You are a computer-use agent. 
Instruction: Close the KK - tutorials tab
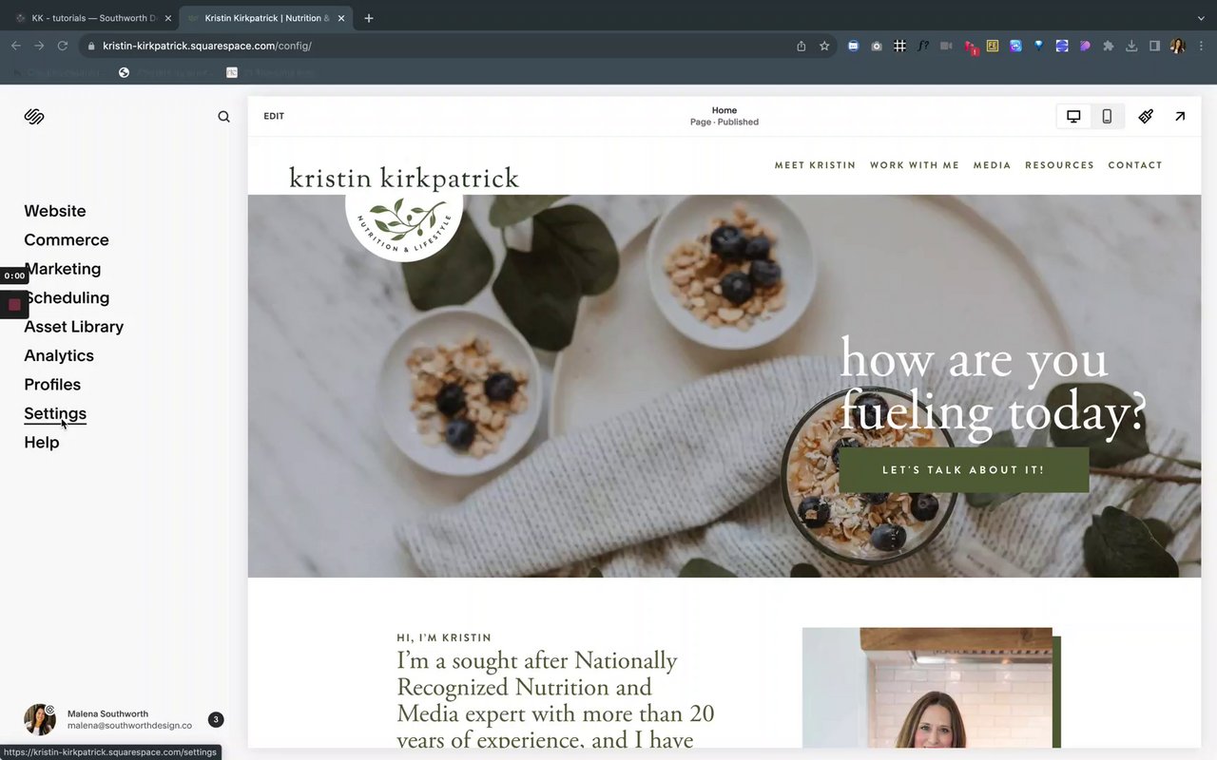tap(168, 18)
